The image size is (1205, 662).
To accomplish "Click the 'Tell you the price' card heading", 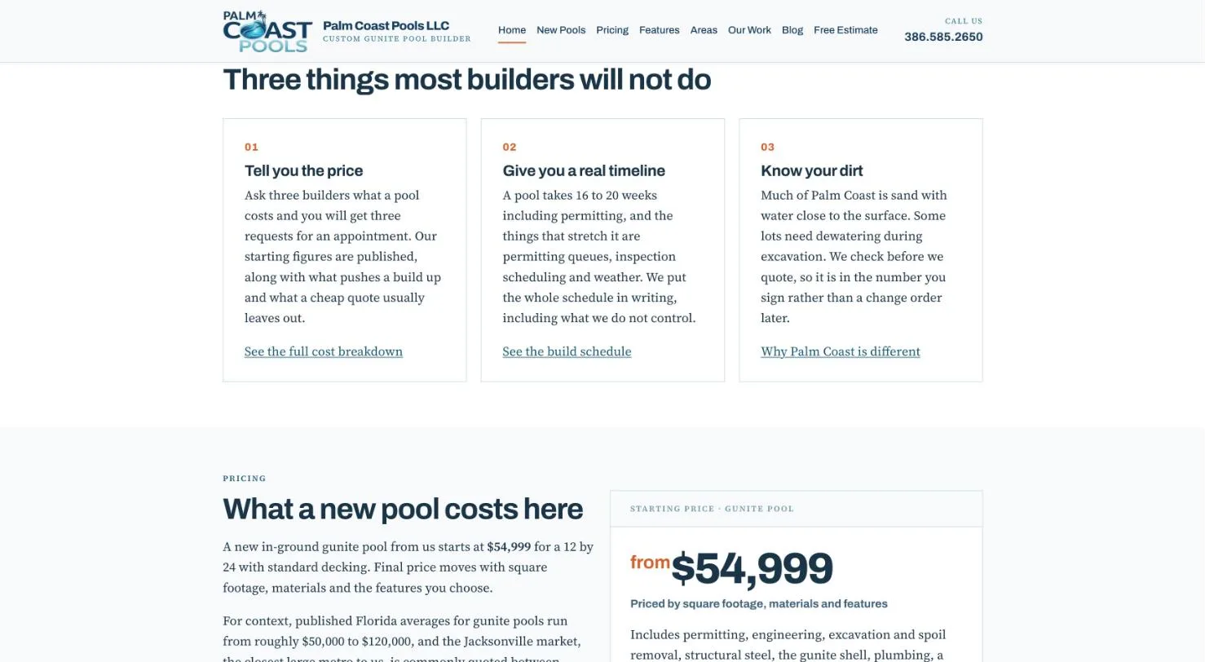I will point(303,170).
